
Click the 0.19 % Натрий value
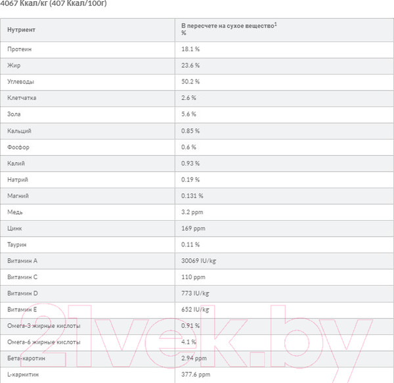click(190, 179)
